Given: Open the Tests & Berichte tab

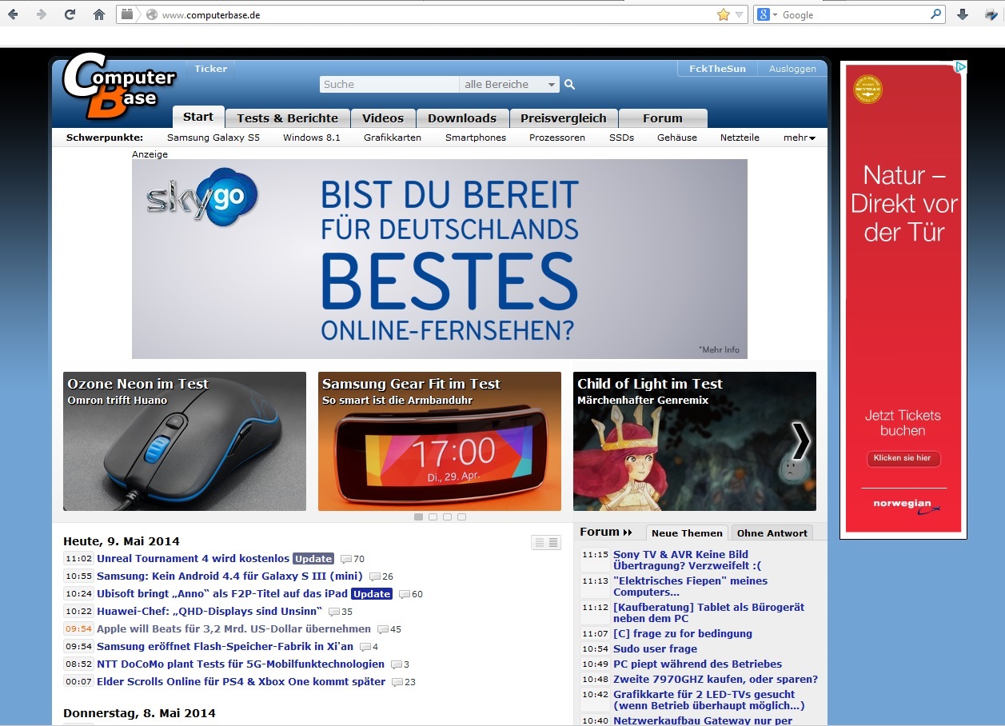Looking at the screenshot, I should tap(287, 118).
